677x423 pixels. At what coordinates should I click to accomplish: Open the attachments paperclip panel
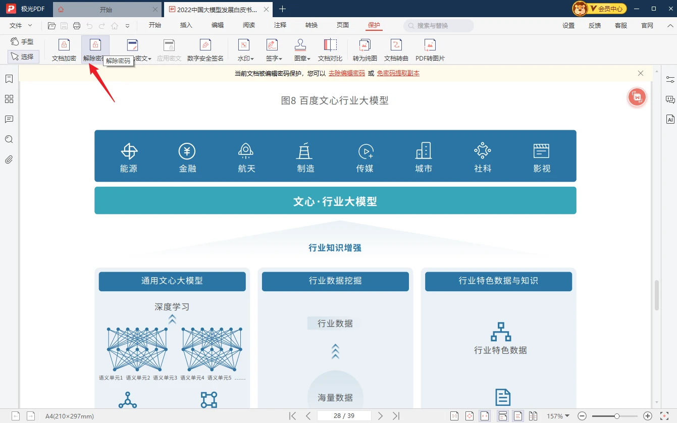(9, 160)
